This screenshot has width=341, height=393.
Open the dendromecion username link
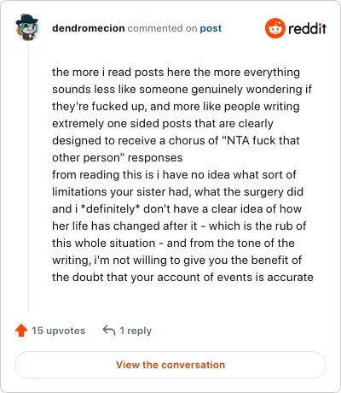click(x=89, y=28)
